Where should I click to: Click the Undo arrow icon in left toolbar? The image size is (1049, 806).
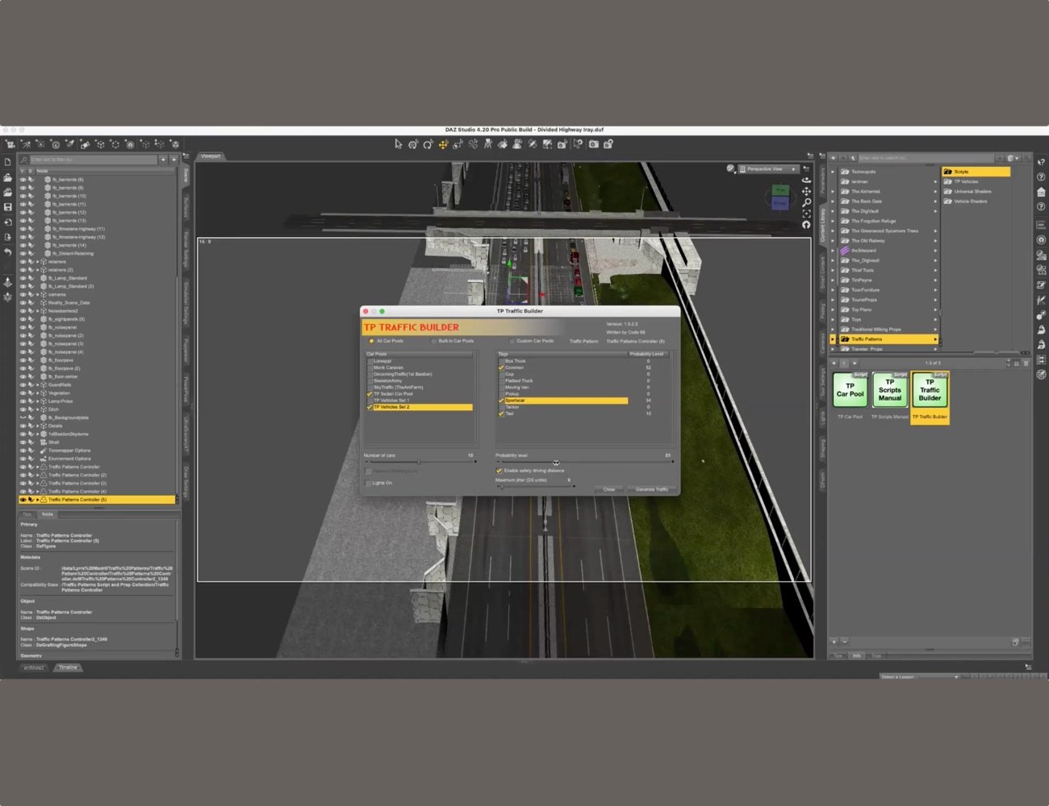tap(8, 252)
